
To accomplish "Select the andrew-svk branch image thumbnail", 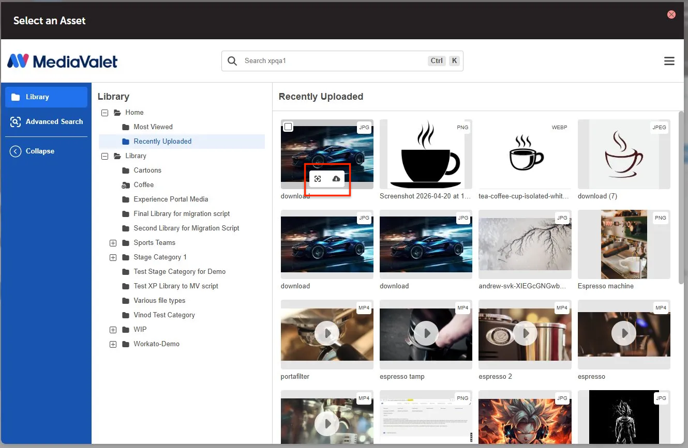I will click(x=525, y=244).
